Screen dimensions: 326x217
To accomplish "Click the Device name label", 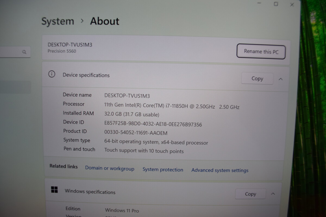I will pos(77,95).
